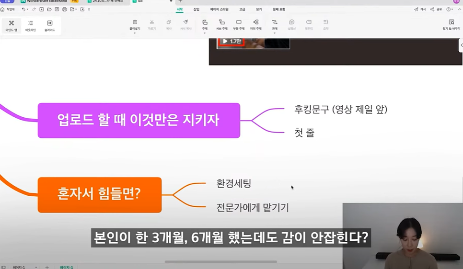The image size is (463, 269).
Task: Create new document via plus-box icon
Action: (42, 10)
